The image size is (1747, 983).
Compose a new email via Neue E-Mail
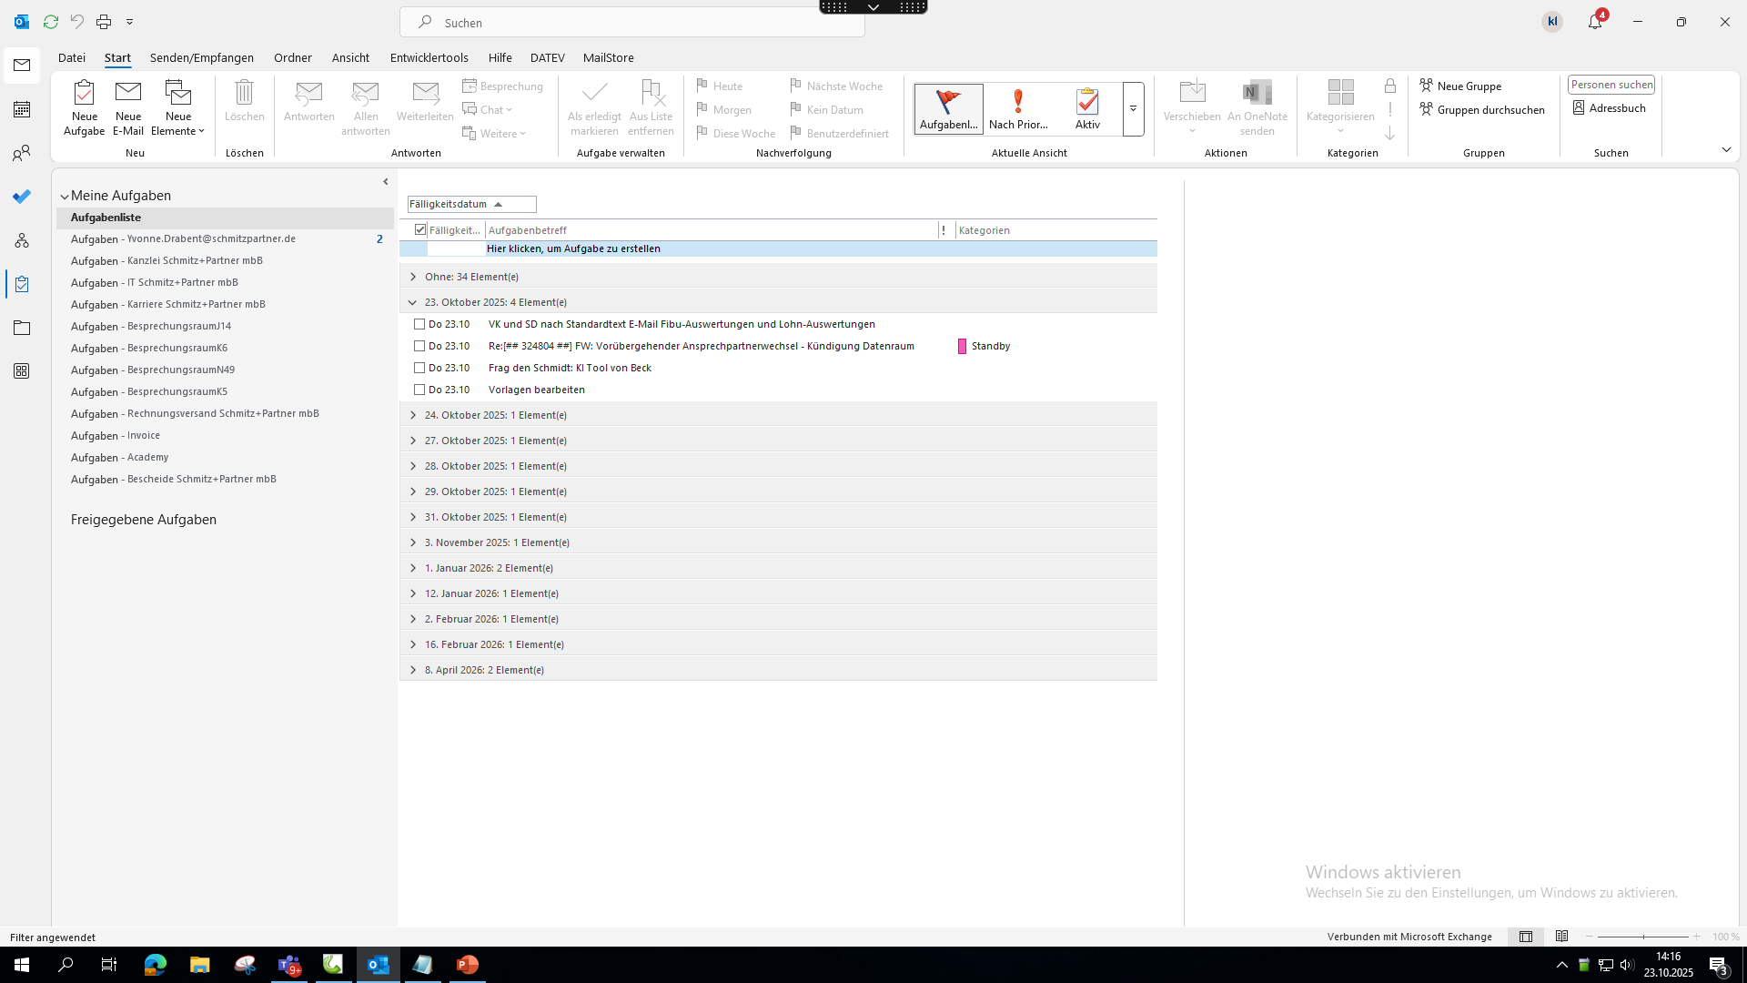coord(128,107)
